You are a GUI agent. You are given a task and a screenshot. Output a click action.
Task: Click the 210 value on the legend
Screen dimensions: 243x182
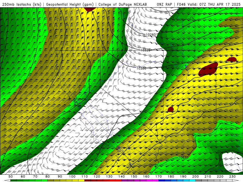[208, 177]
